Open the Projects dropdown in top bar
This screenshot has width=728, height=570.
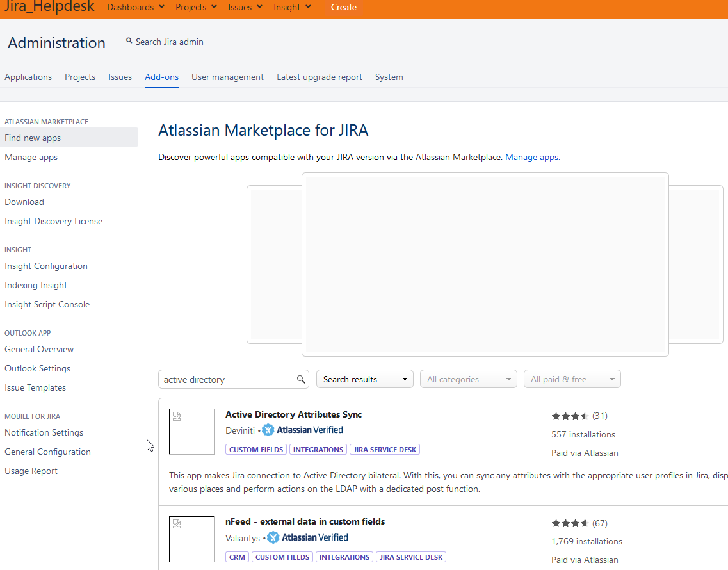click(x=196, y=8)
